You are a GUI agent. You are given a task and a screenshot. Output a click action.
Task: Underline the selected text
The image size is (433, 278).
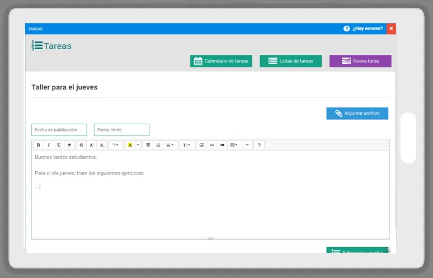click(x=59, y=145)
